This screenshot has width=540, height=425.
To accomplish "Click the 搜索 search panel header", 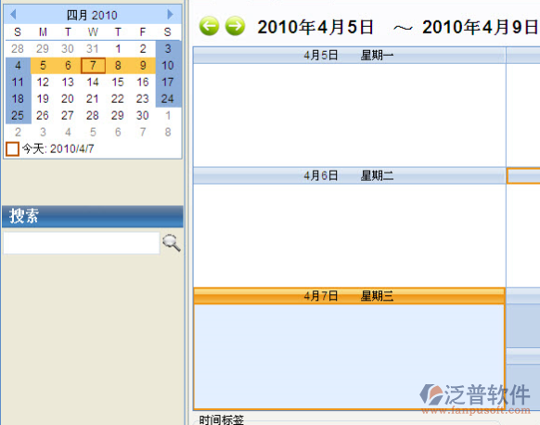I will click(92, 216).
